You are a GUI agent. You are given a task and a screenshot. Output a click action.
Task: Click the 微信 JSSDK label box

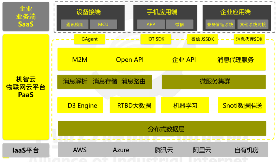(202, 39)
